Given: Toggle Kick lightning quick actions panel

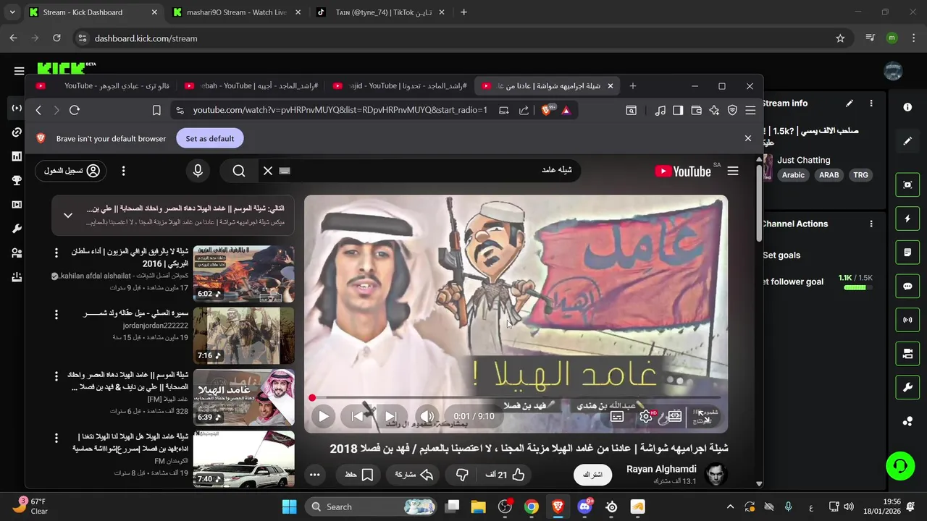Looking at the screenshot, I should coord(907,219).
